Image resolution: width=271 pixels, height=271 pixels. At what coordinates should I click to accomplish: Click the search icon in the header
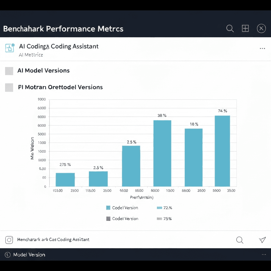pos(230,29)
